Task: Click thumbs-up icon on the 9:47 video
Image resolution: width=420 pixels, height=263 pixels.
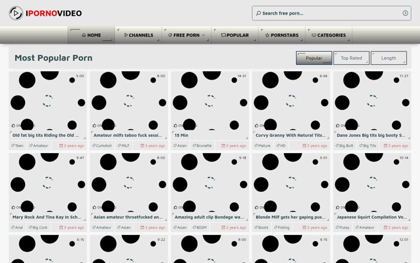Action: (13, 207)
